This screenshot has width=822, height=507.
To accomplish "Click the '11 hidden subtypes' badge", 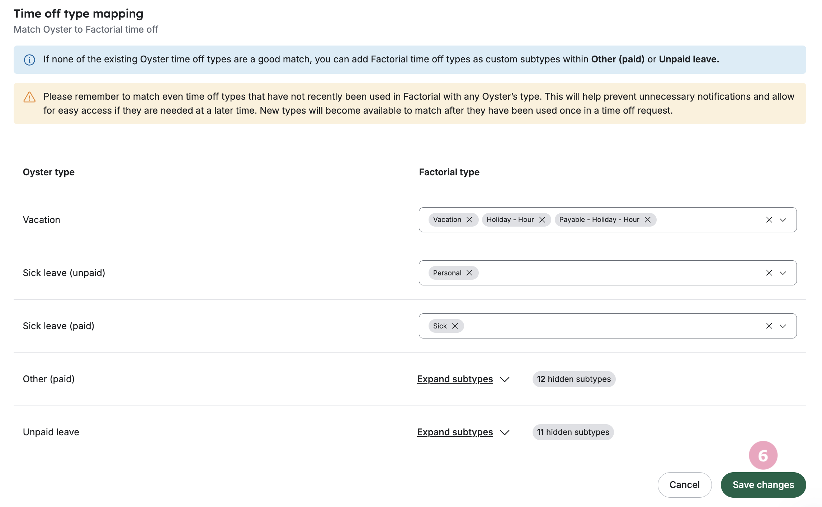I will coord(573,432).
